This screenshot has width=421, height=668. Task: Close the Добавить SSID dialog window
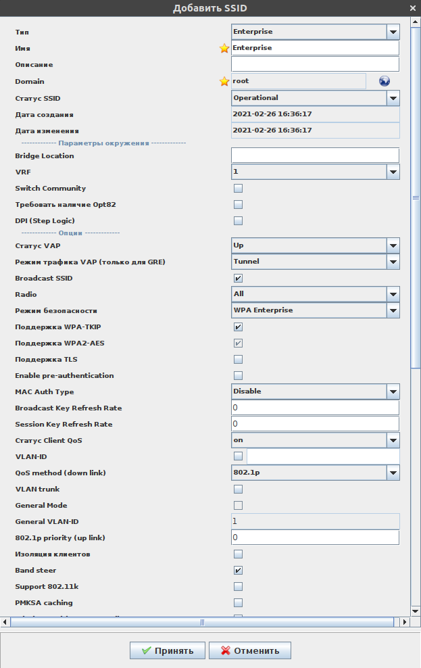point(413,8)
